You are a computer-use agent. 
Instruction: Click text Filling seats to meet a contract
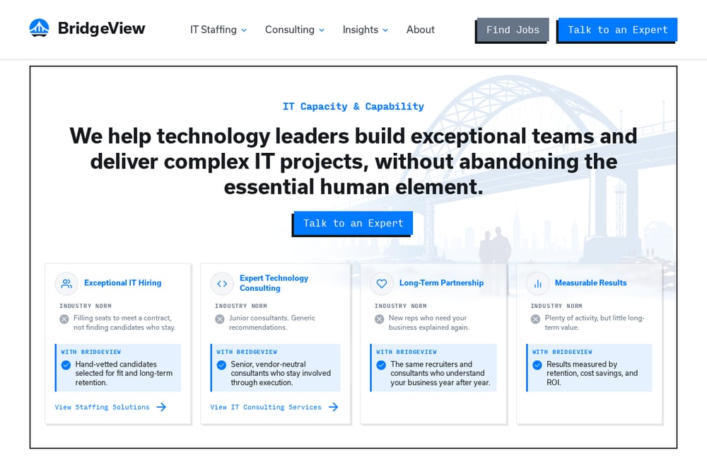point(124,323)
